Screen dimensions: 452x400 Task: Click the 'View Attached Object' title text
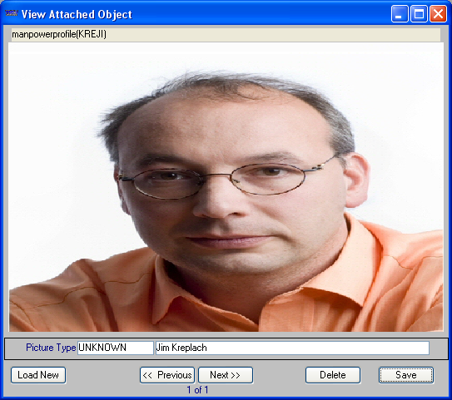click(77, 14)
